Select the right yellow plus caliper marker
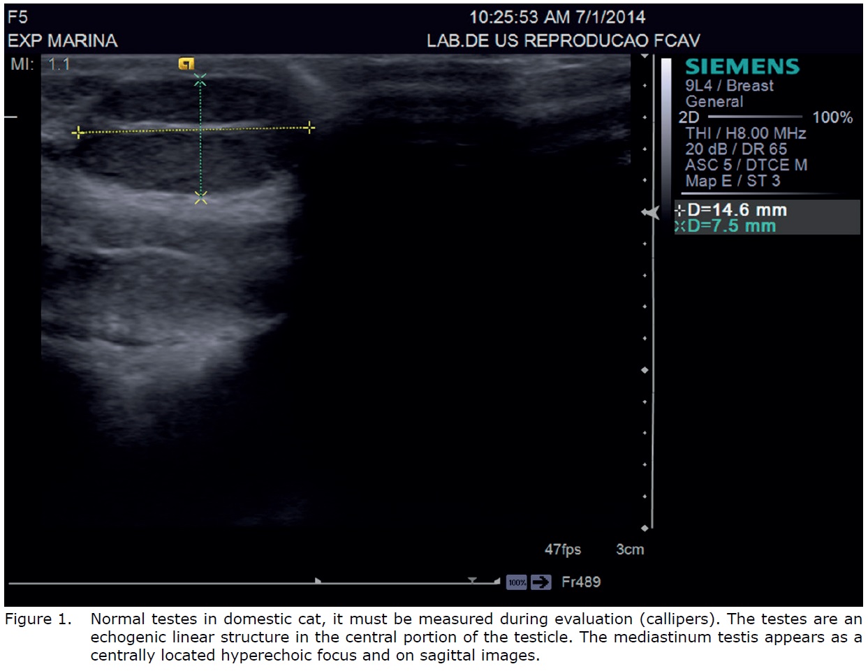Screen dimensions: 868x671 click(x=309, y=127)
